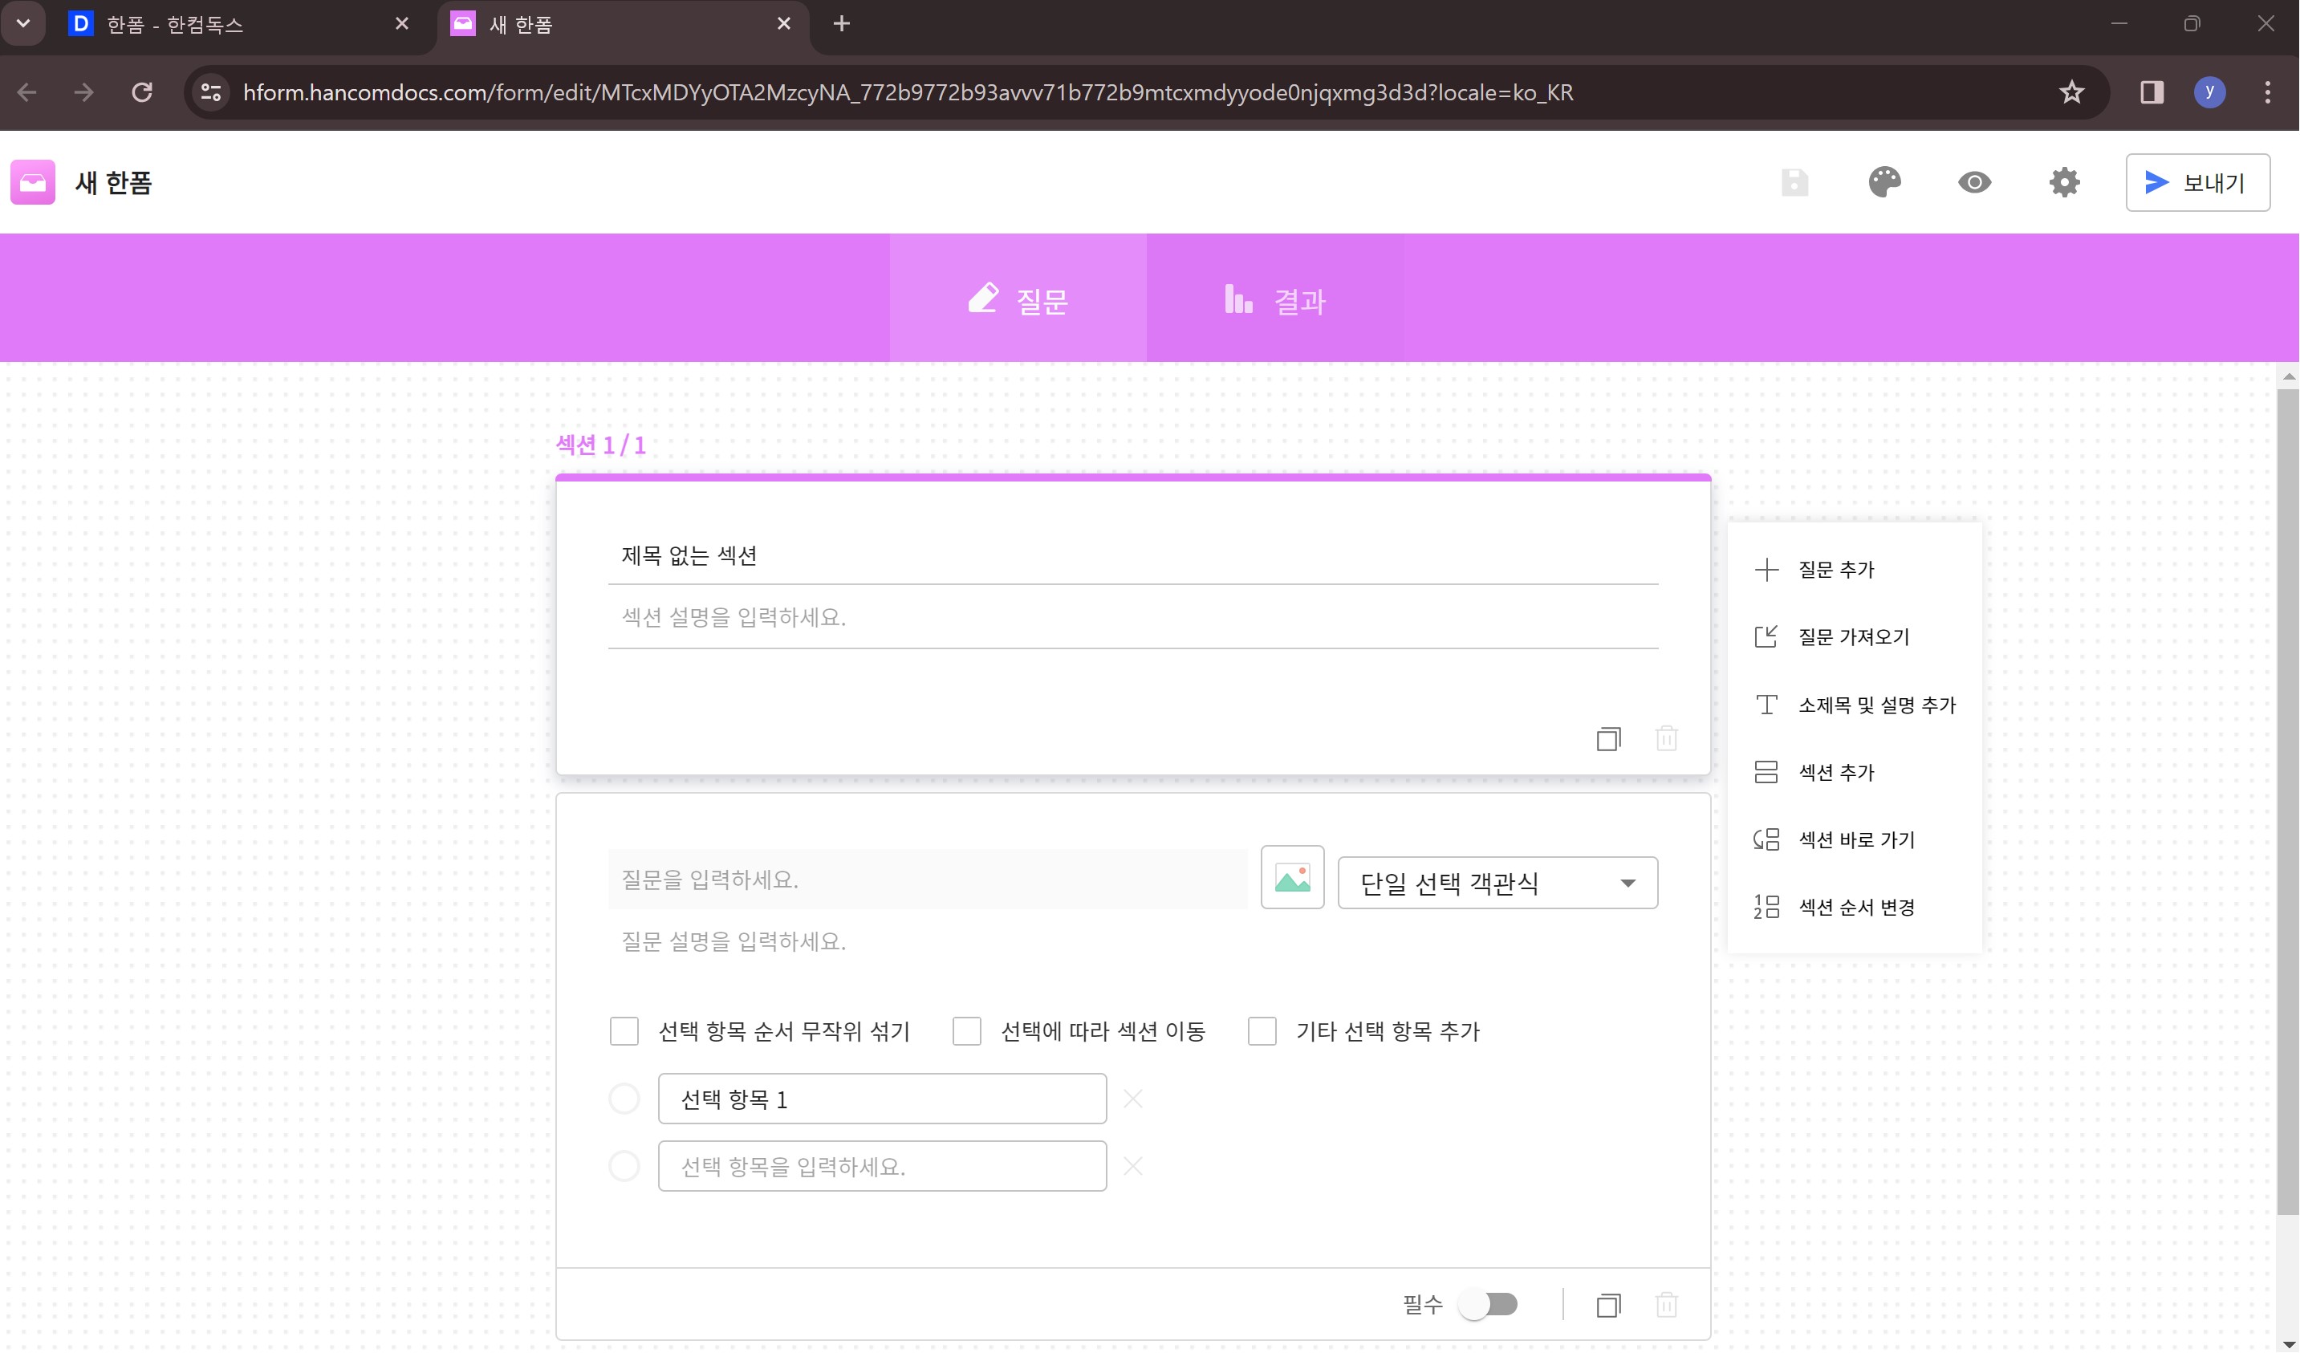Check 선택에 따라 섹션 이동 option

966,1030
